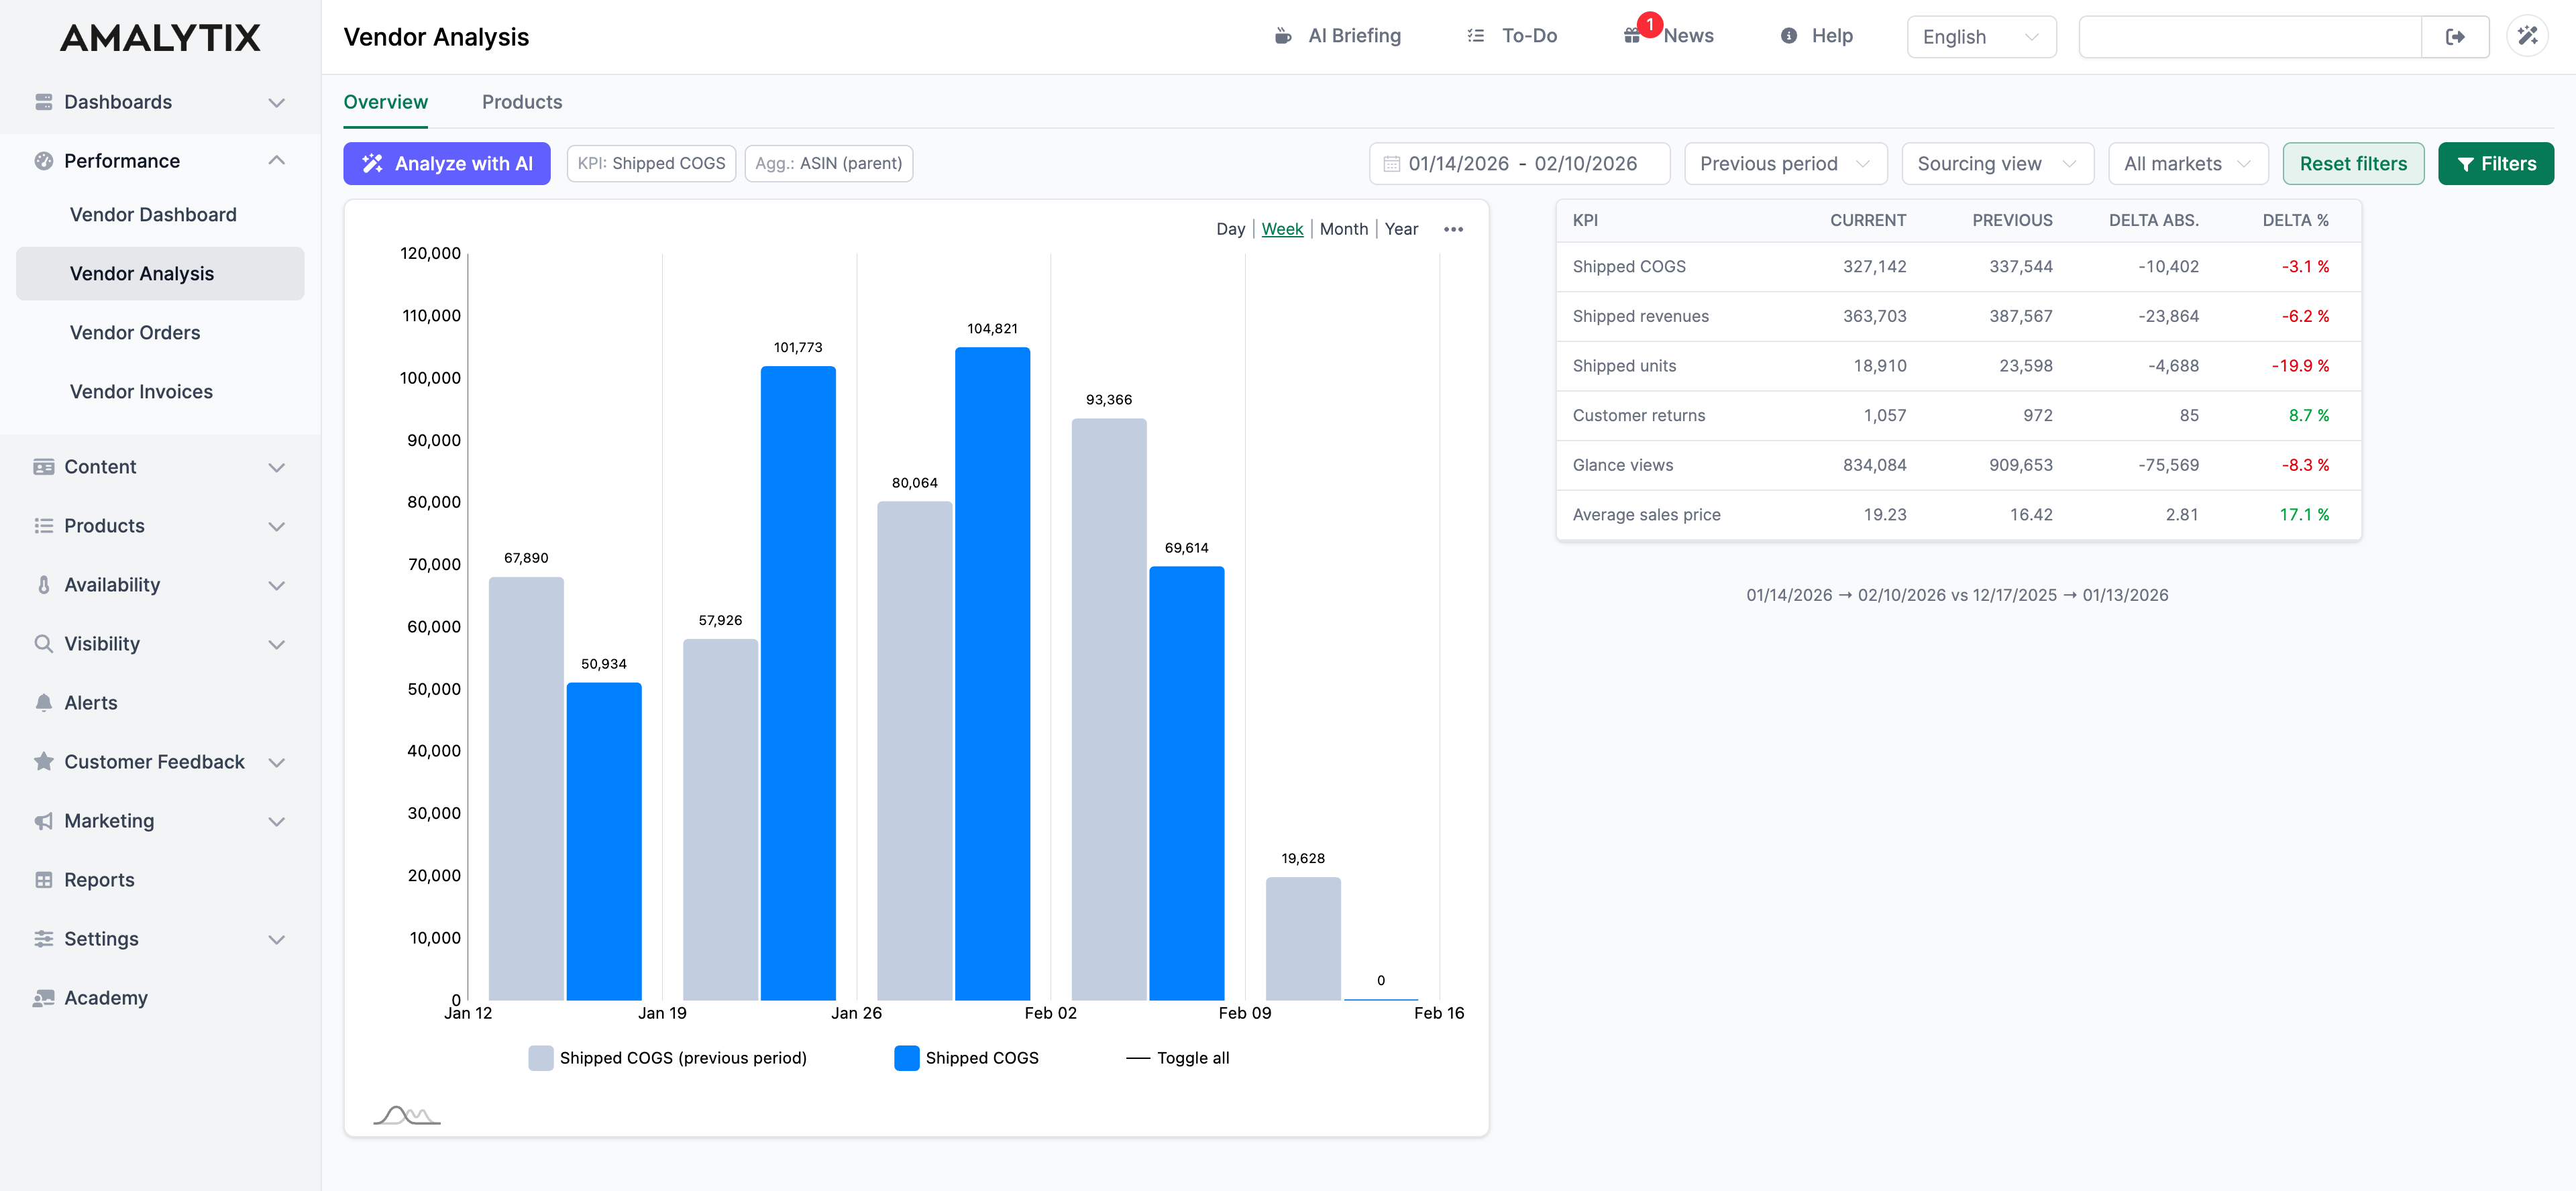Click the AMALYTIX logo
The image size is (2576, 1191).
click(x=159, y=37)
